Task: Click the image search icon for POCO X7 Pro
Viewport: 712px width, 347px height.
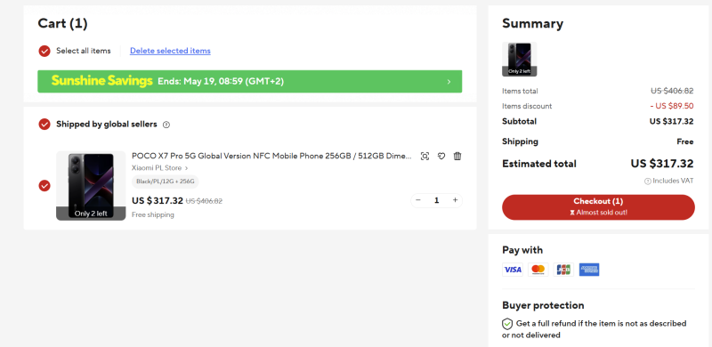Action: click(x=425, y=157)
